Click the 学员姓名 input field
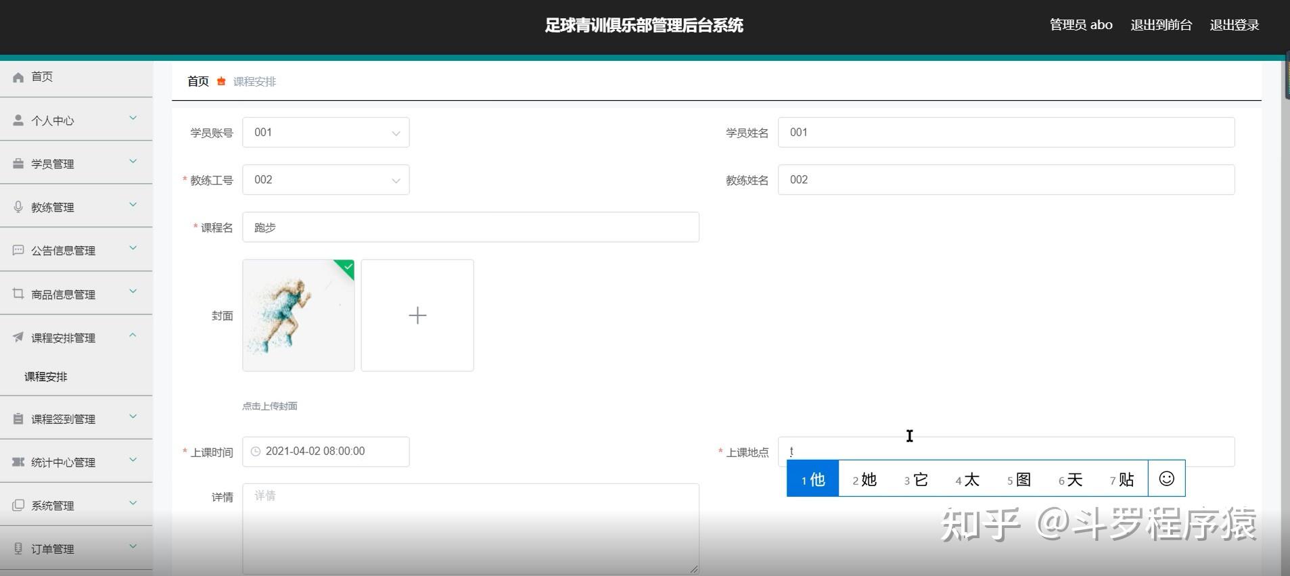Image resolution: width=1290 pixels, height=576 pixels. [1006, 133]
